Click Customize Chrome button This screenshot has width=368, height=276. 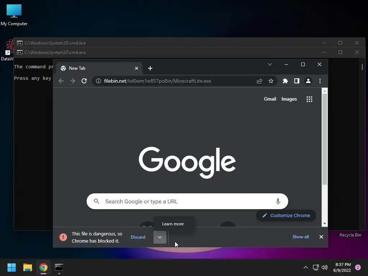[286, 216]
